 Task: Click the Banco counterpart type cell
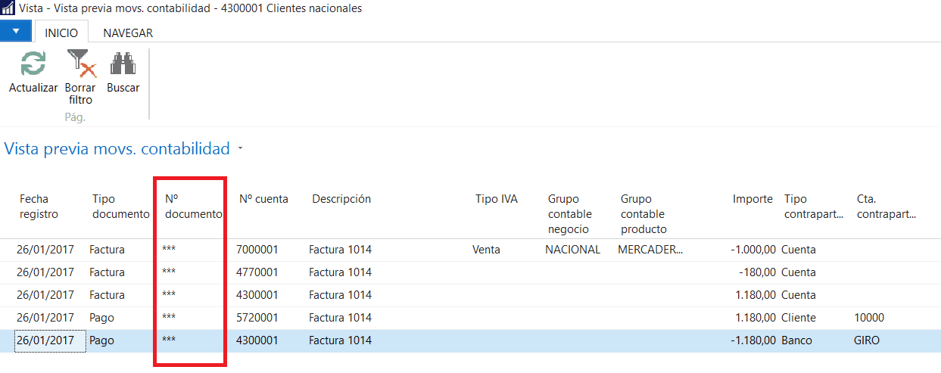[796, 340]
